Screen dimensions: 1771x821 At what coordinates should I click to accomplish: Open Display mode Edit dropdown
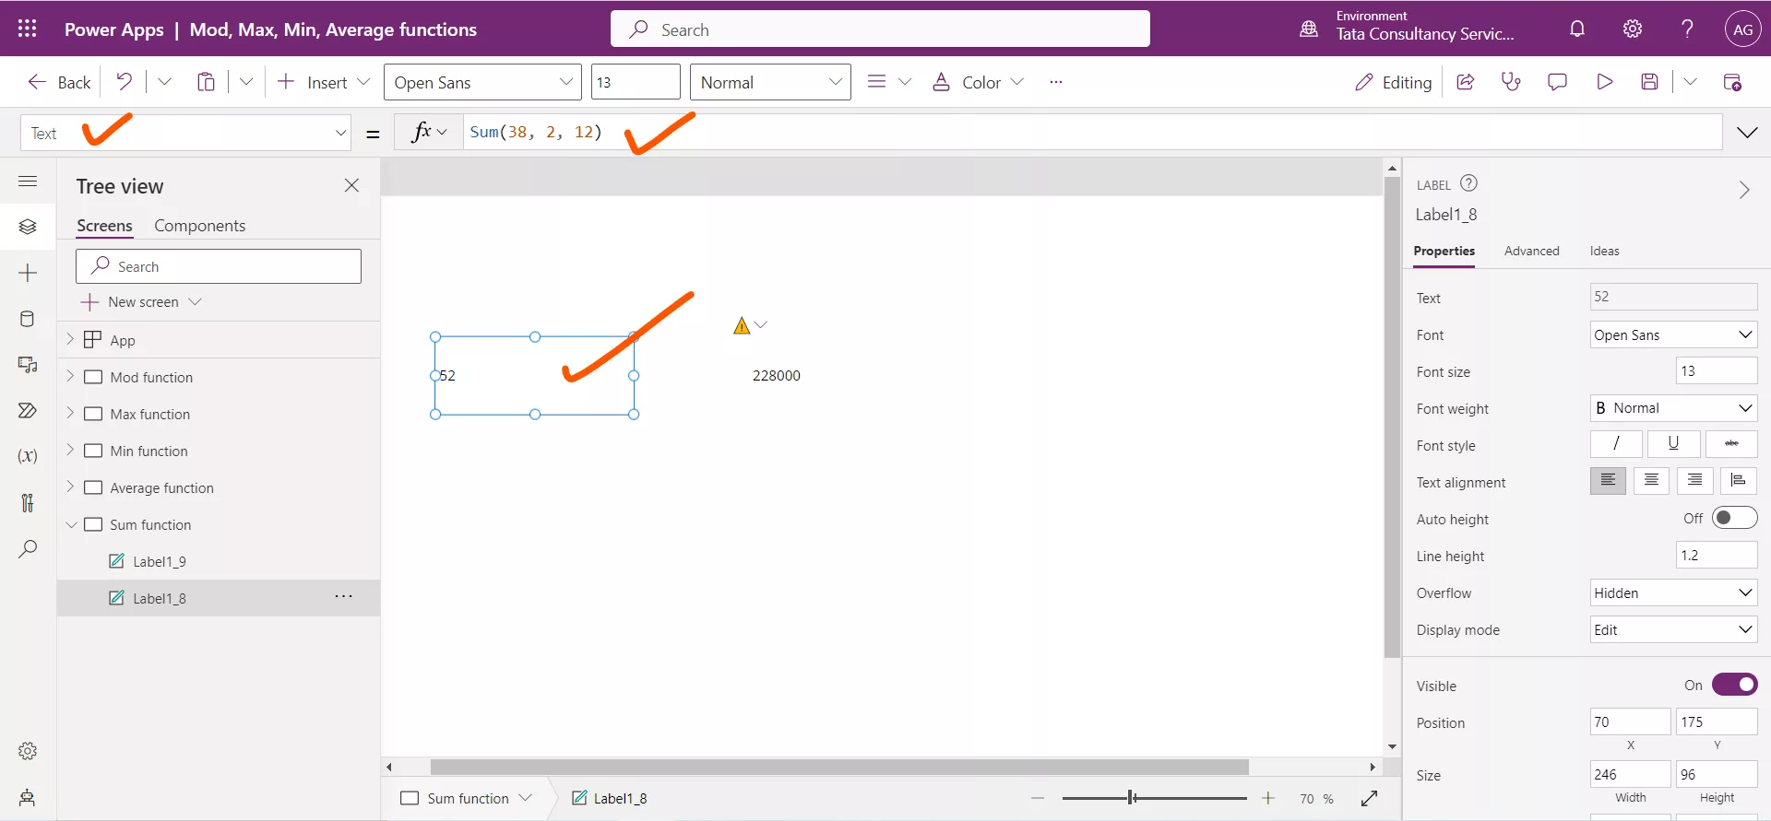point(1673,629)
